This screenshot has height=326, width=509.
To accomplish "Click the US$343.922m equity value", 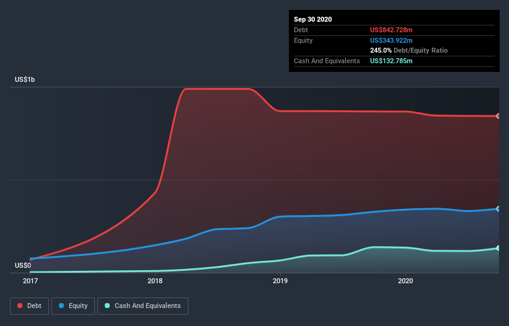I will click(x=391, y=40).
